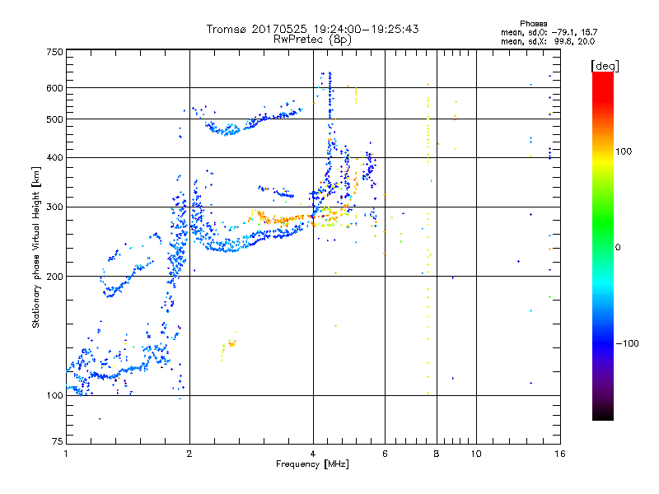Click the y-axis tick label '75'

tap(58, 441)
